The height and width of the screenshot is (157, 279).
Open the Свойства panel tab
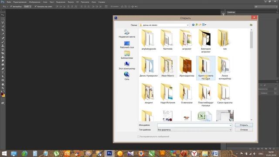231,12
